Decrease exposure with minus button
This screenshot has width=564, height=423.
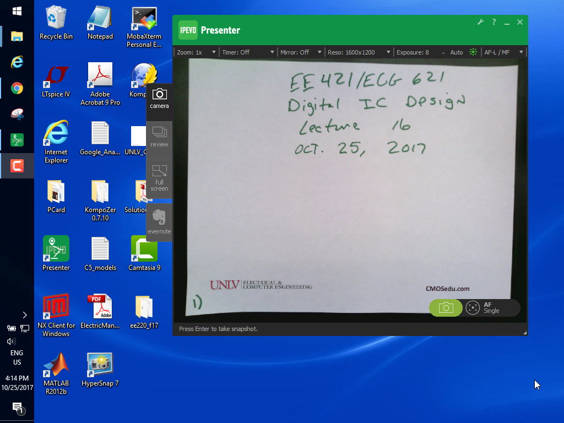point(443,52)
